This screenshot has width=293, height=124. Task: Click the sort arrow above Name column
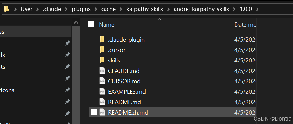(x=159, y=19)
